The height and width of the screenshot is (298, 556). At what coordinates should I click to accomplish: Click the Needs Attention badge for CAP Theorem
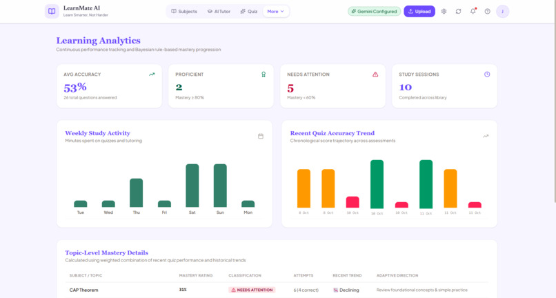tap(252, 290)
